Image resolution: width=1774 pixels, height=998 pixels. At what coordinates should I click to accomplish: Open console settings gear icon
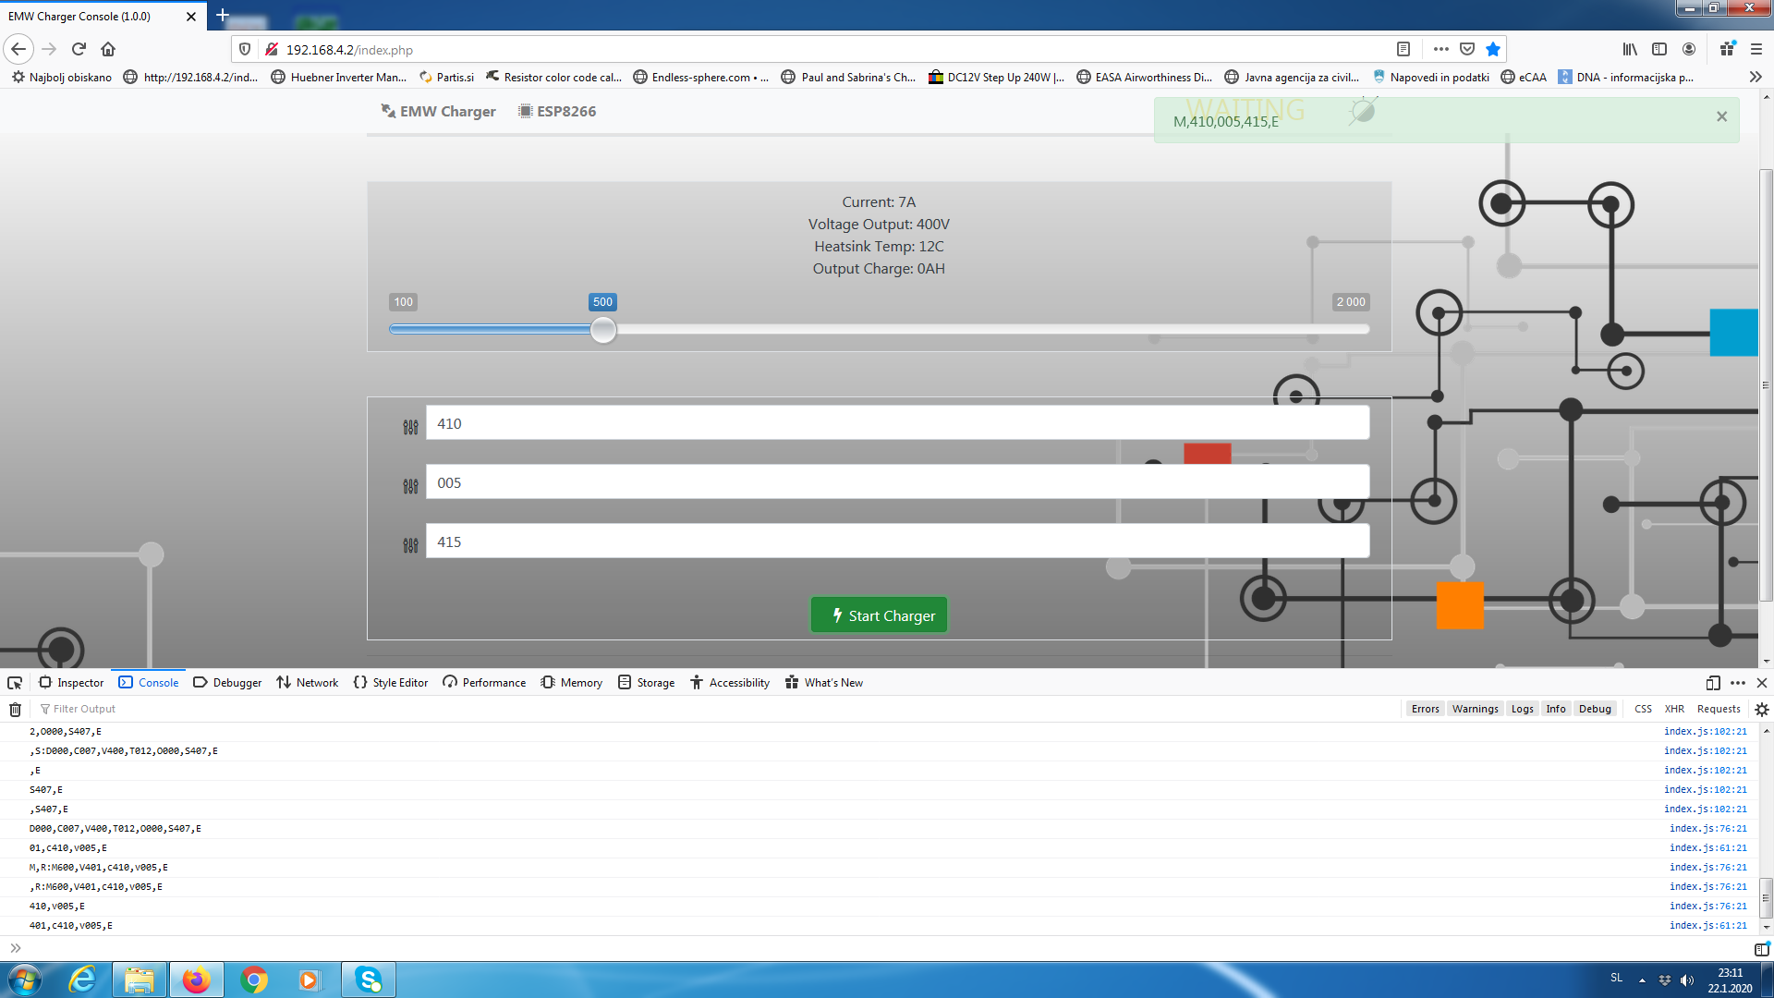point(1761,710)
